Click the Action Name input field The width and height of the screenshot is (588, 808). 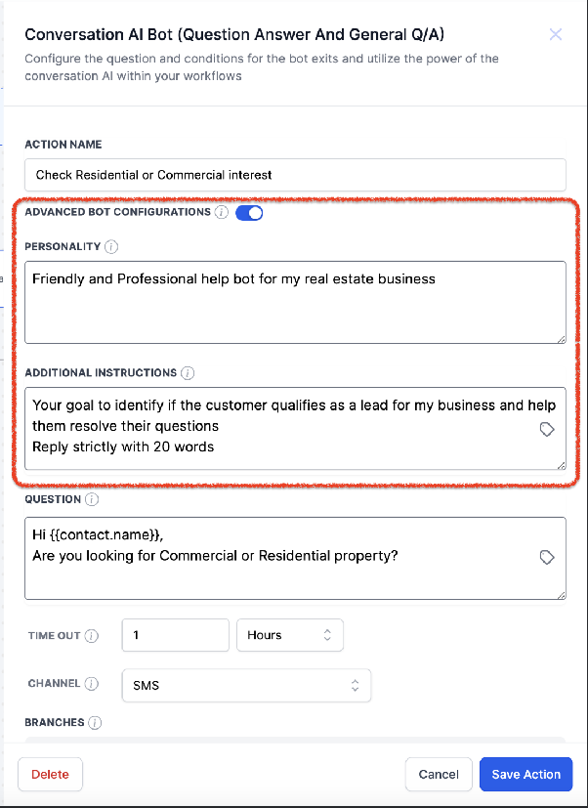(x=295, y=175)
